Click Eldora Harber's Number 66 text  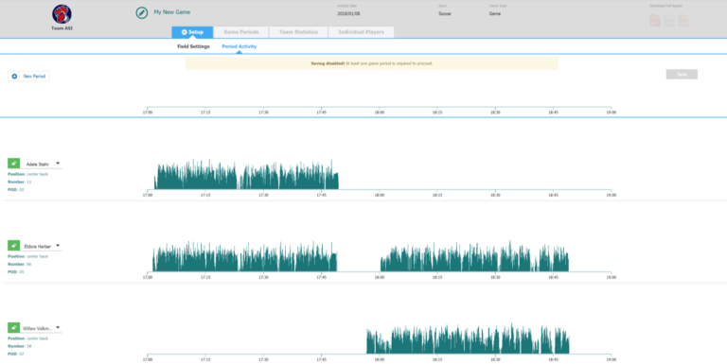20,264
